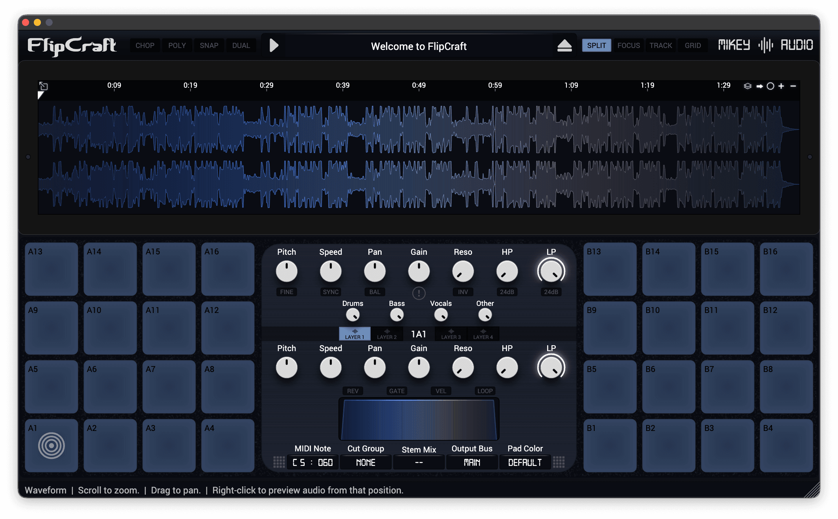Select pad B16
This screenshot has height=519, width=838.
pos(786,269)
